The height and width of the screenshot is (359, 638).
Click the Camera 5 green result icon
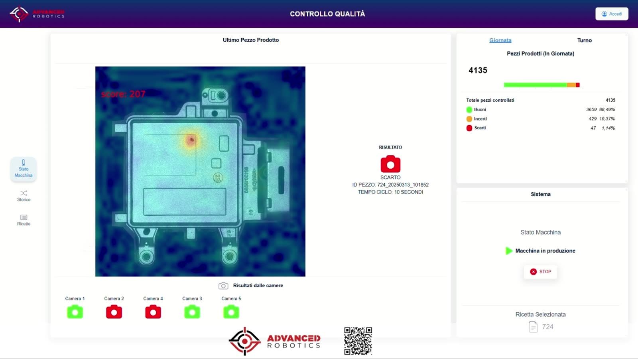(x=231, y=312)
